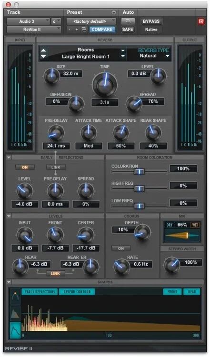This screenshot has height=357, width=210.
Task: Toggle Early Reflections ON button
Action: tap(25, 168)
